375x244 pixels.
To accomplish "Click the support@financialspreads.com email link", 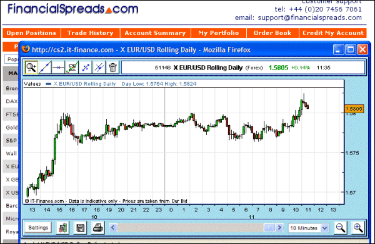I will [310, 18].
